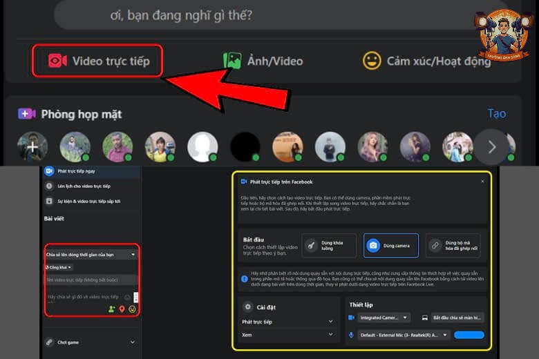Click the events calendar icon in sidebar

pos(49,201)
